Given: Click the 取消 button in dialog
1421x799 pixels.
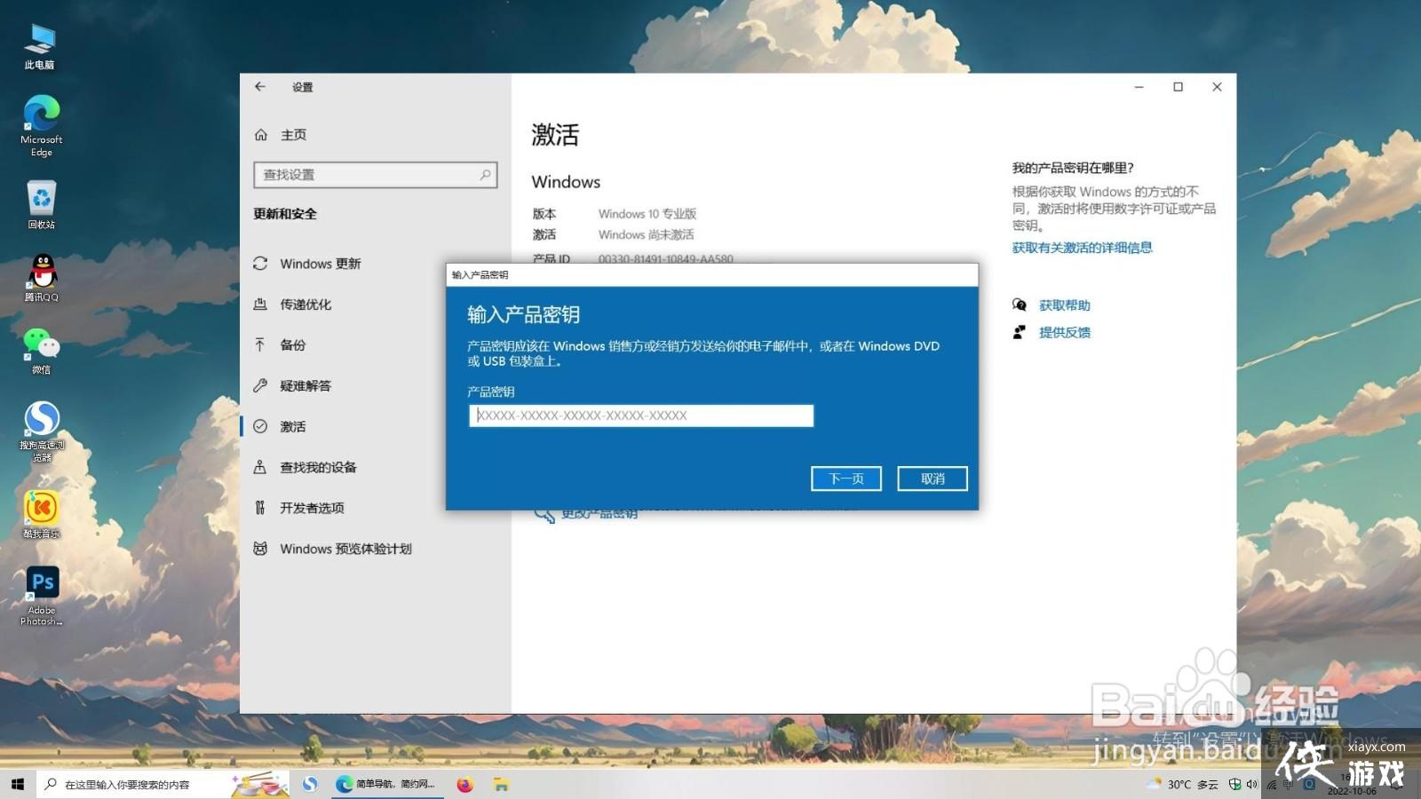Looking at the screenshot, I should pyautogui.click(x=933, y=479).
